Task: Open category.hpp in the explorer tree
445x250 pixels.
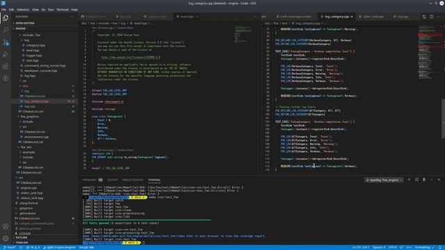Action: pos(35,45)
